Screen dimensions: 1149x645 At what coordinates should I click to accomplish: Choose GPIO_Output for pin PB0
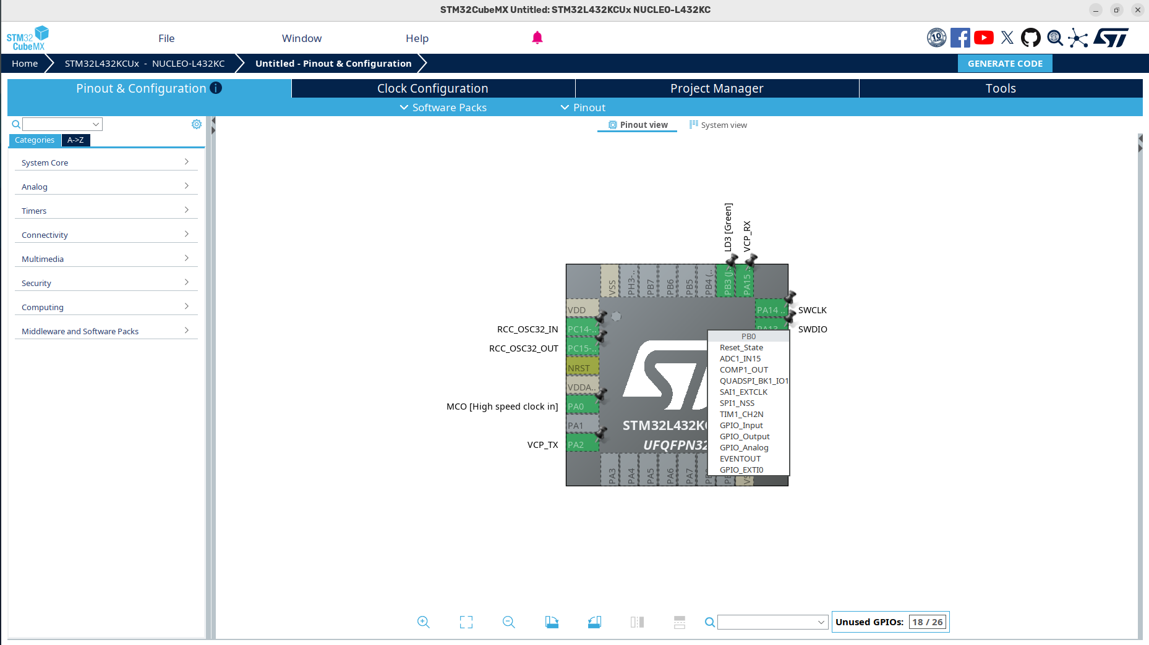pos(745,436)
